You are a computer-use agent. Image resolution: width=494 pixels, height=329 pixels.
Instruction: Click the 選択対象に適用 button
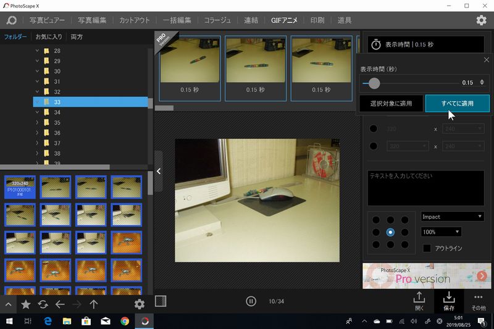(x=390, y=103)
